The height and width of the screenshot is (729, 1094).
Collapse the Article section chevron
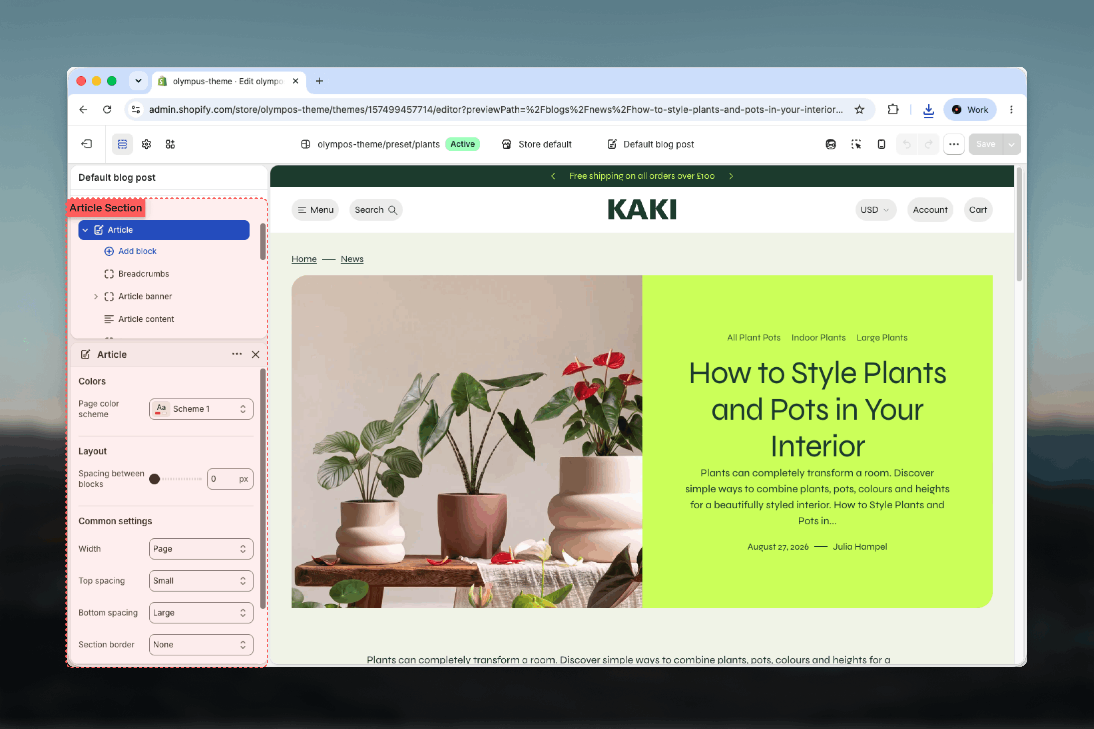click(x=85, y=230)
